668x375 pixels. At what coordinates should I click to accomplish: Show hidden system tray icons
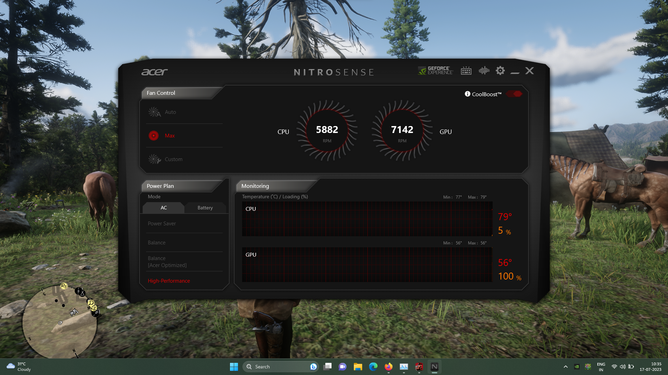click(x=566, y=367)
